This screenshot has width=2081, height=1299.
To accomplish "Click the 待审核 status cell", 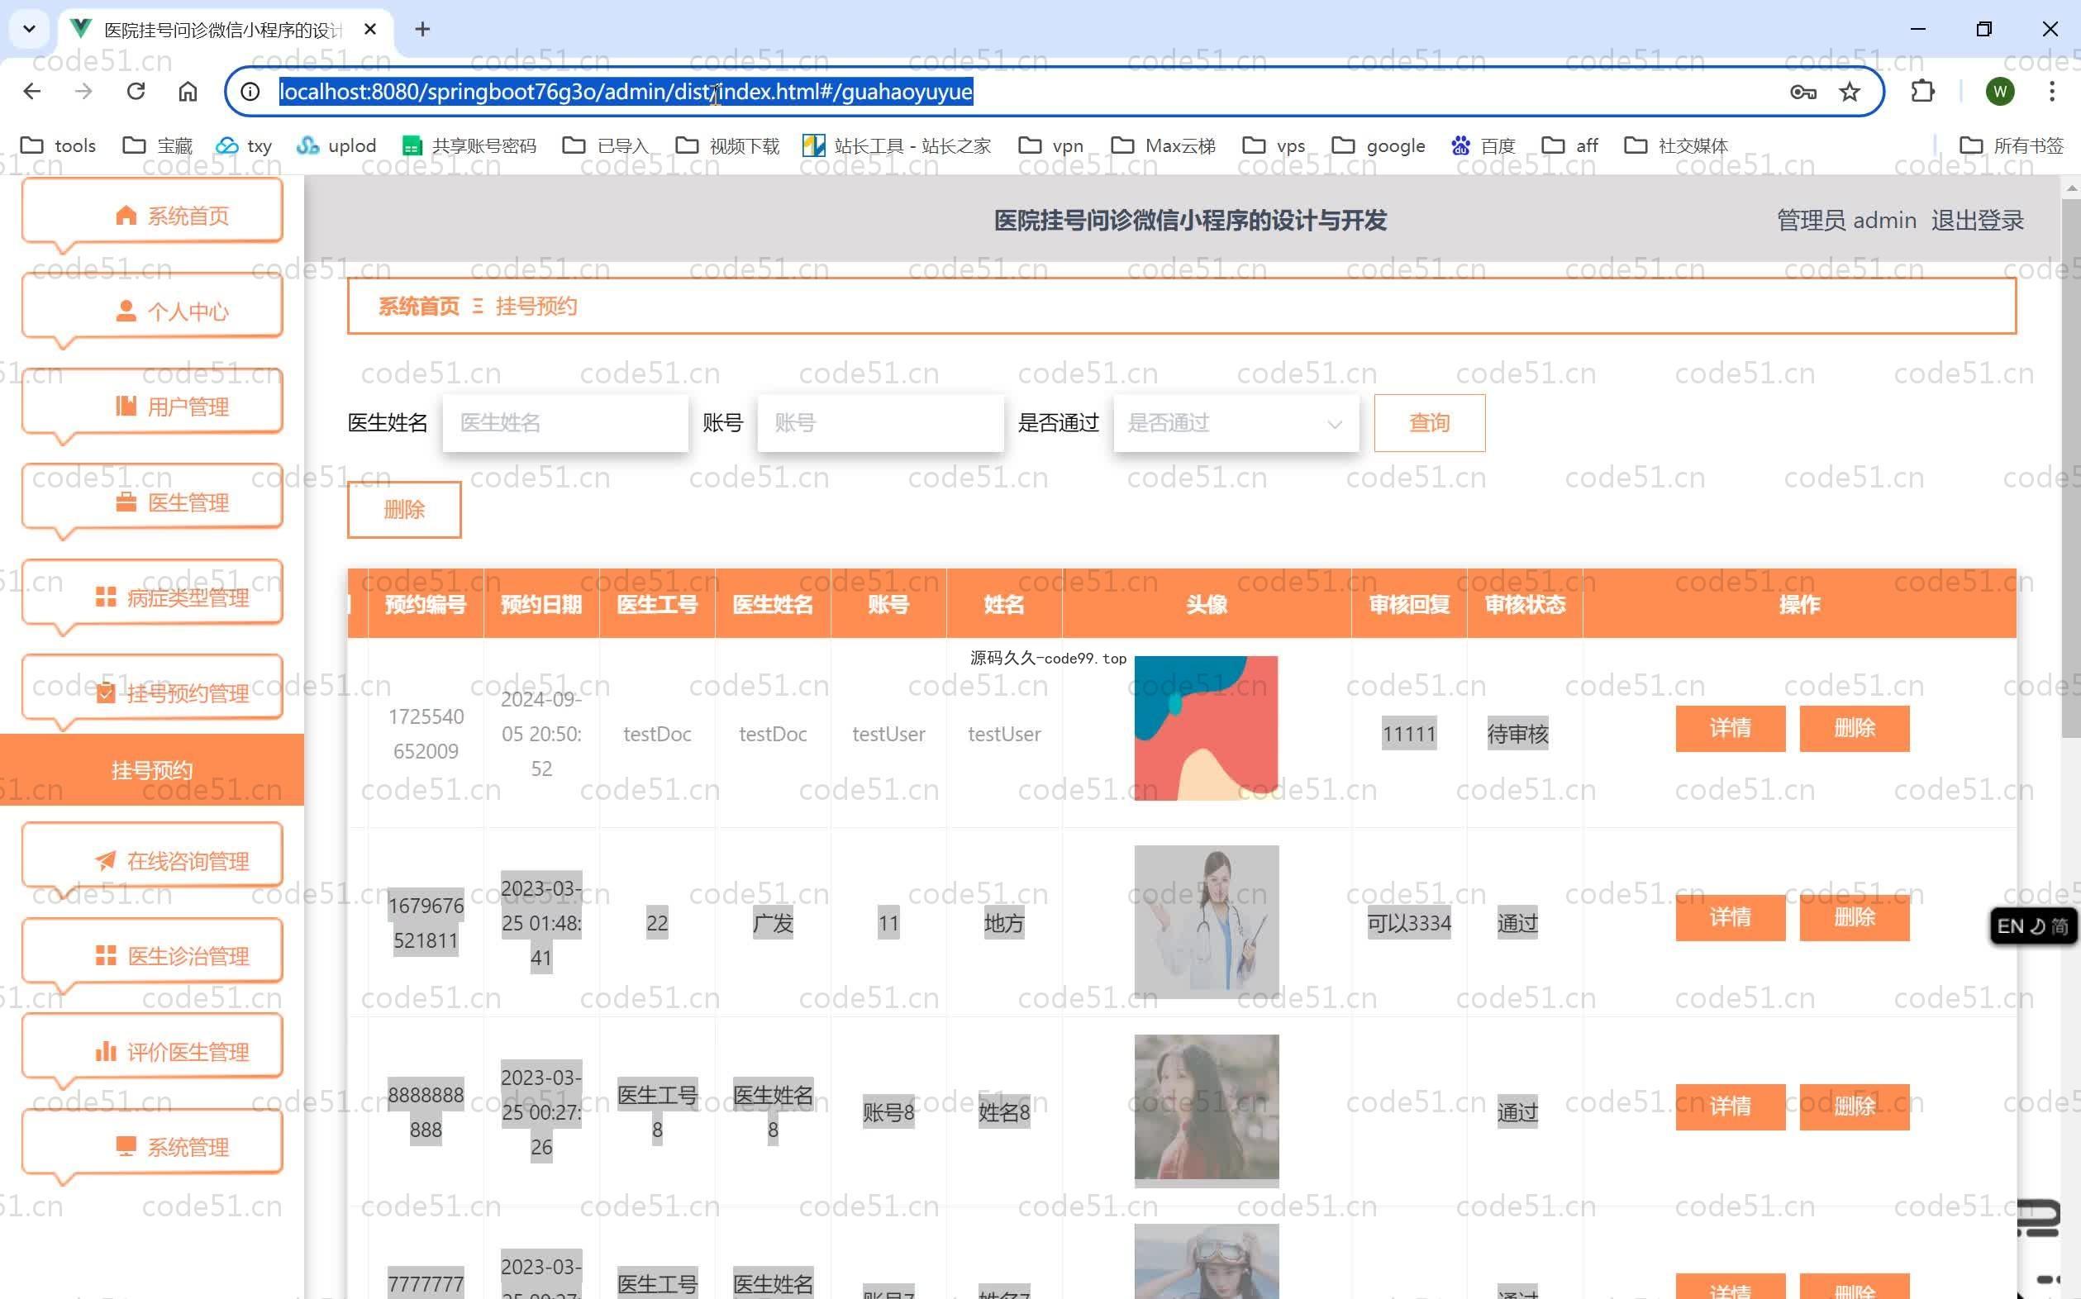I will pos(1517,735).
